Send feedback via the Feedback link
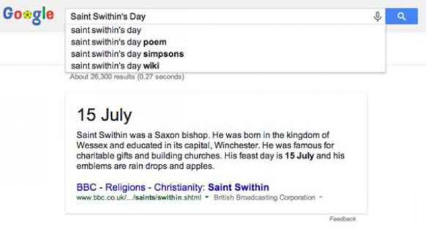Image resolution: width=426 pixels, height=228 pixels. pyautogui.click(x=342, y=219)
